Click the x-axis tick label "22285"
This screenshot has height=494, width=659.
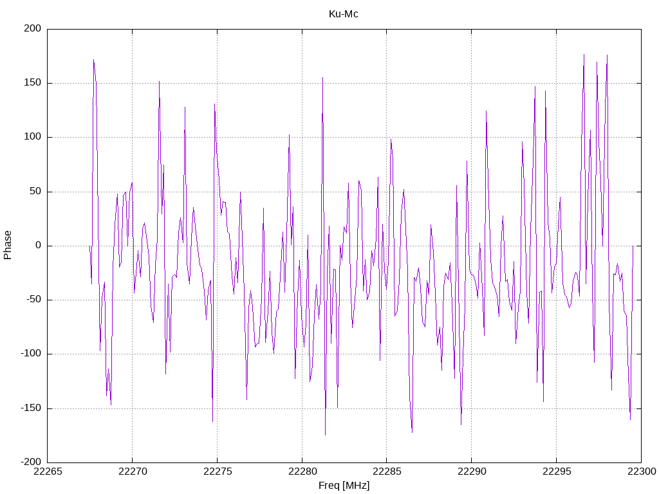tap(387, 471)
